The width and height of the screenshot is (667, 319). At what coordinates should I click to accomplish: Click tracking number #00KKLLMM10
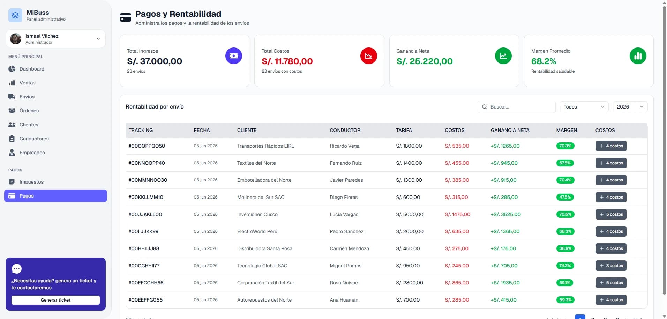click(x=146, y=197)
